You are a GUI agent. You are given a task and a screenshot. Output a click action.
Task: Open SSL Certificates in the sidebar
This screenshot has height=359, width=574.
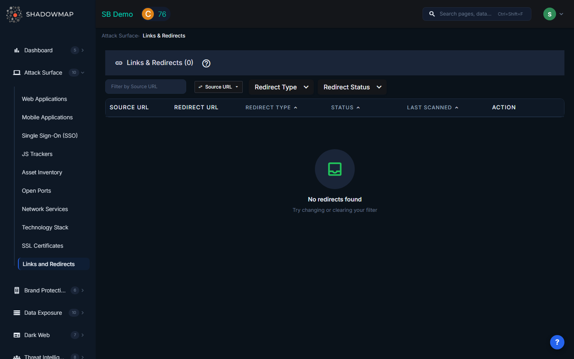[43, 246]
